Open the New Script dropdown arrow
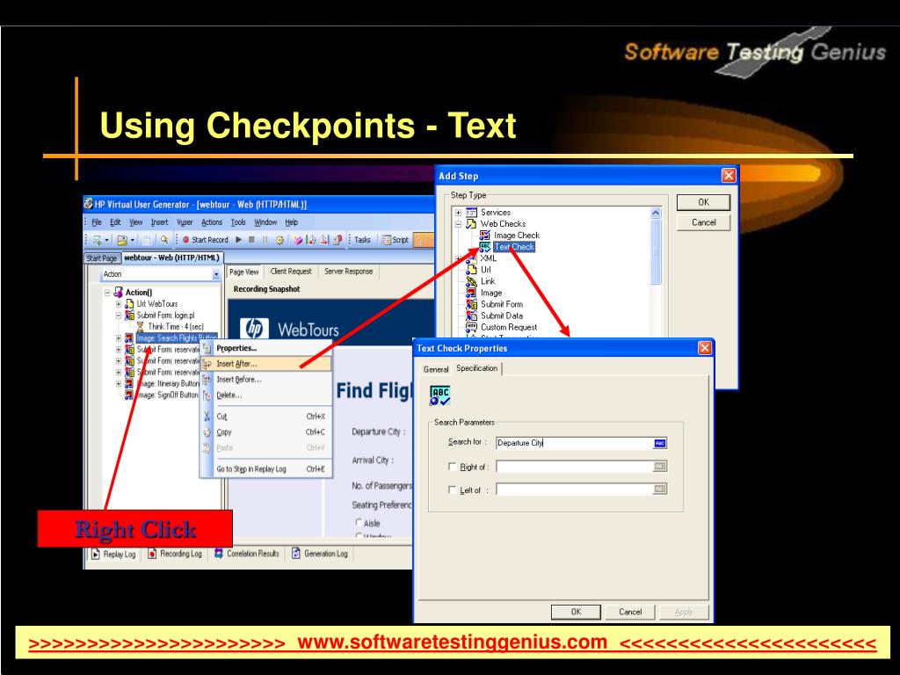 click(x=106, y=240)
